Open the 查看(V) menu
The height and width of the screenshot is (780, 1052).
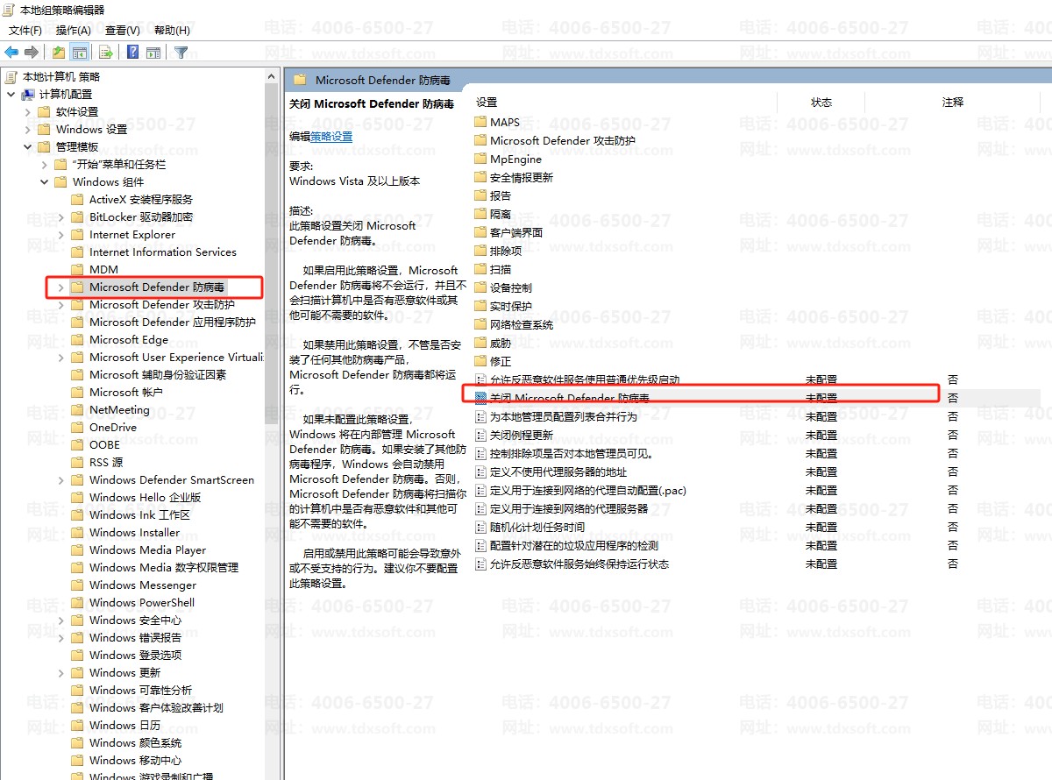(122, 30)
